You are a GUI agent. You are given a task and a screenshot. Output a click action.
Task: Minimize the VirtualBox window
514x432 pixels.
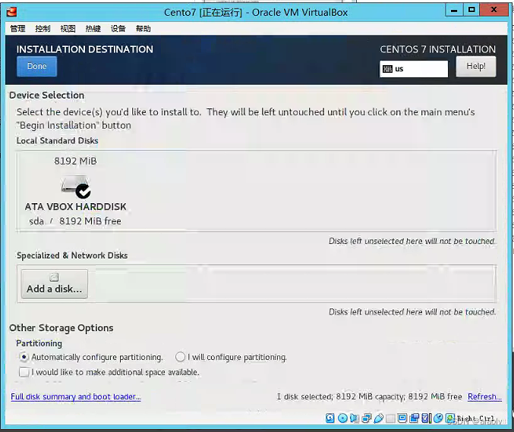tap(454, 10)
